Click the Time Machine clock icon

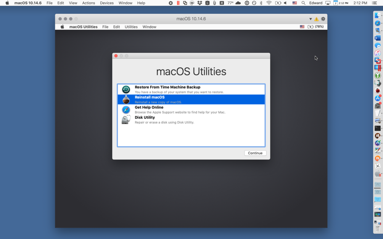point(126,90)
